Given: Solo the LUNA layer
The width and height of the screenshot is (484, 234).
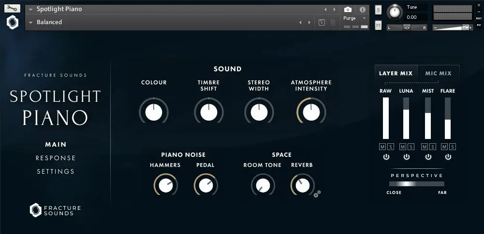Looking at the screenshot, I should (x=411, y=147).
